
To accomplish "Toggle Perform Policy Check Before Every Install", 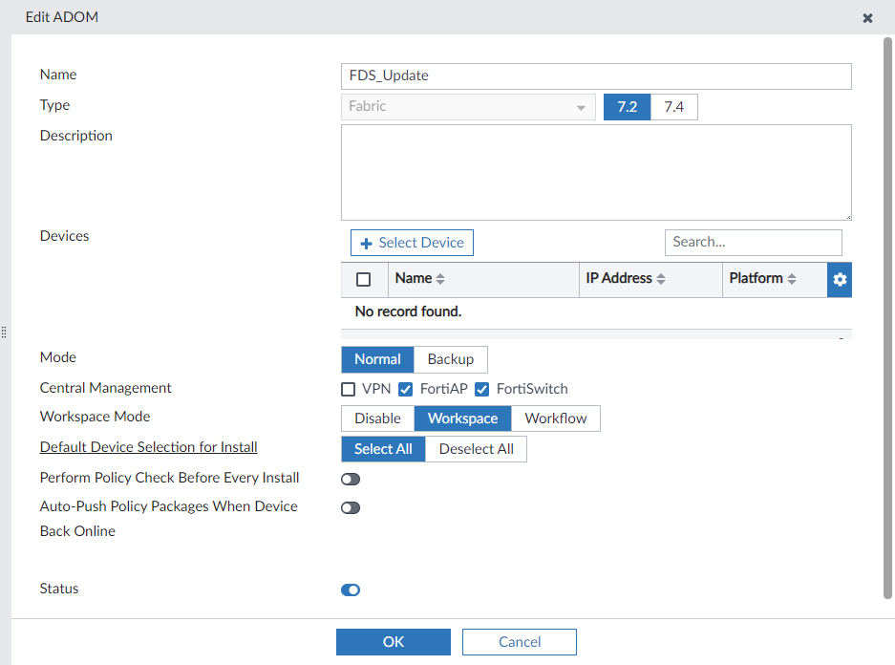I will (x=351, y=479).
